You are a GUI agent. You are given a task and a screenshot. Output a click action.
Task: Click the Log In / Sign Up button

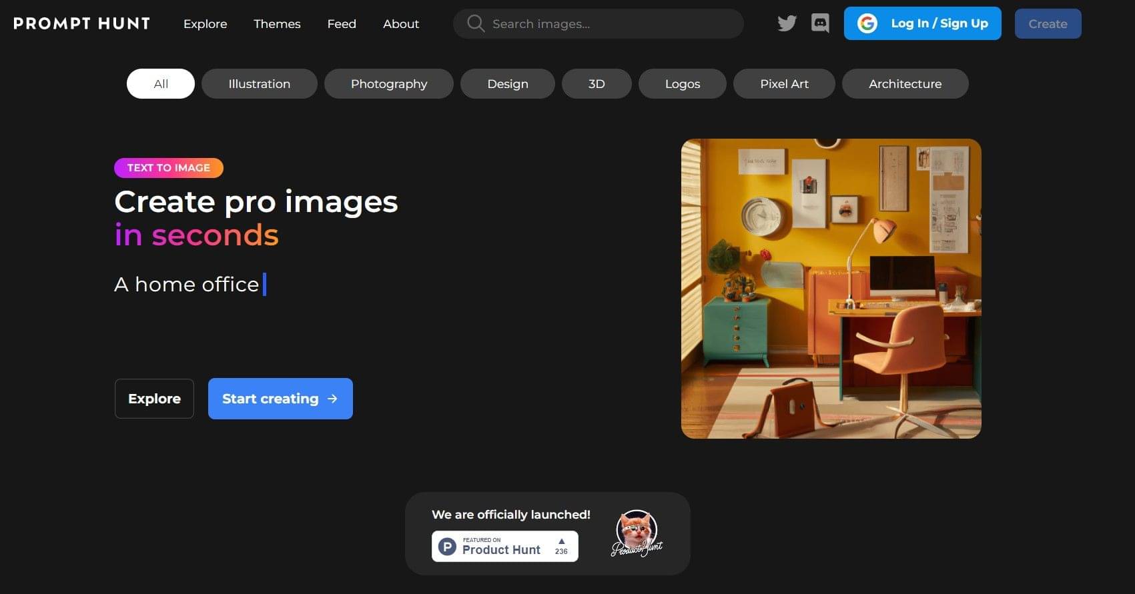click(x=922, y=23)
